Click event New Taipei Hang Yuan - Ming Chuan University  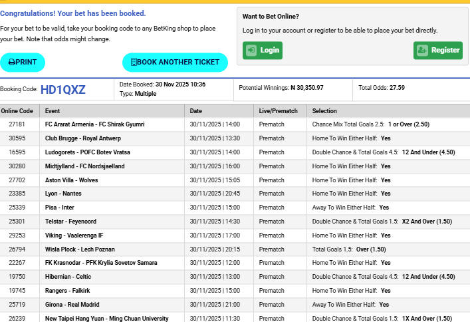tap(107, 319)
